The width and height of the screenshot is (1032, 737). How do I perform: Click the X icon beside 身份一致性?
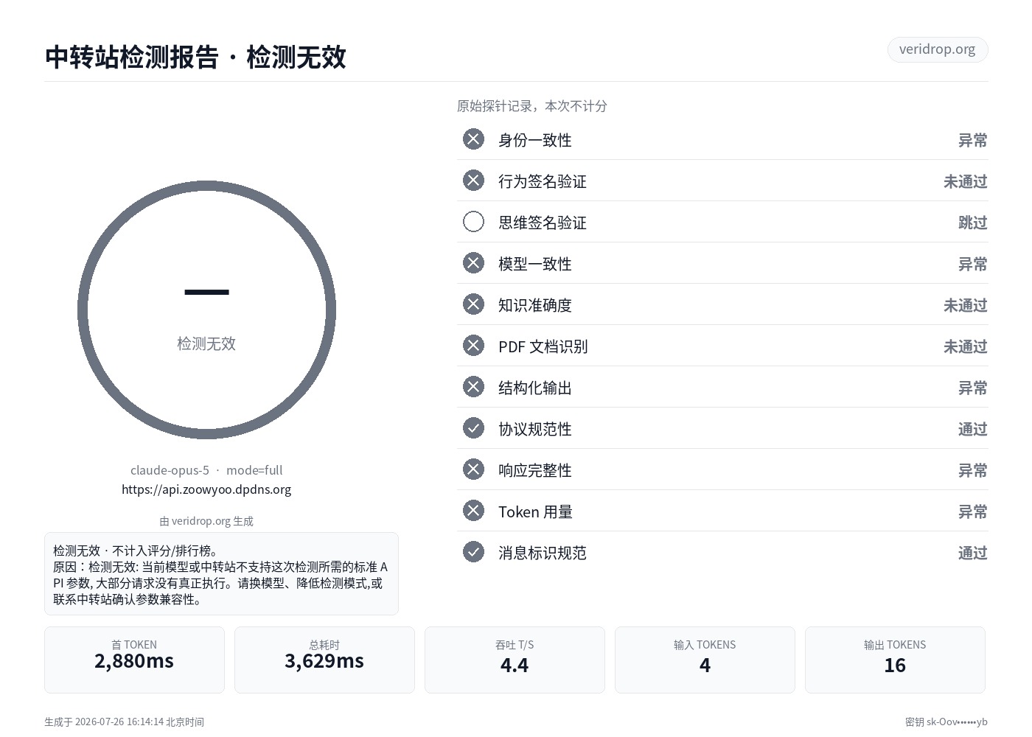tap(473, 139)
